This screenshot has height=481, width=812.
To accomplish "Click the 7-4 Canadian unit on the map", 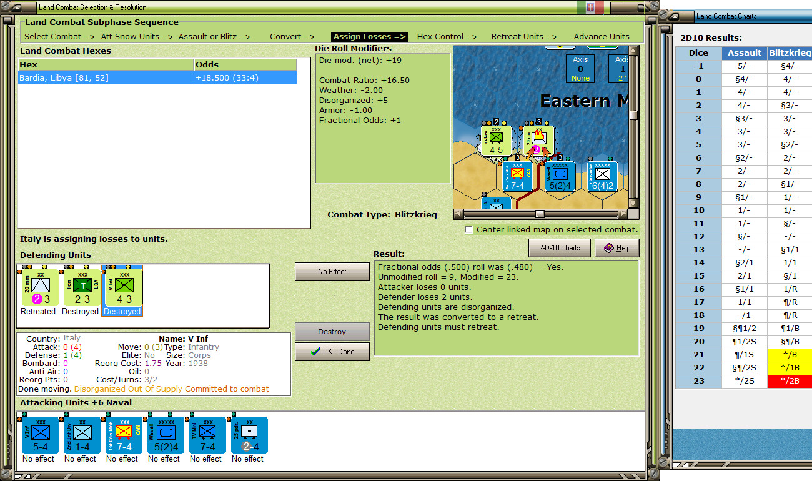I will pos(518,176).
